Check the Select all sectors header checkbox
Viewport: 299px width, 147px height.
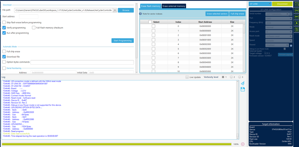150,22
